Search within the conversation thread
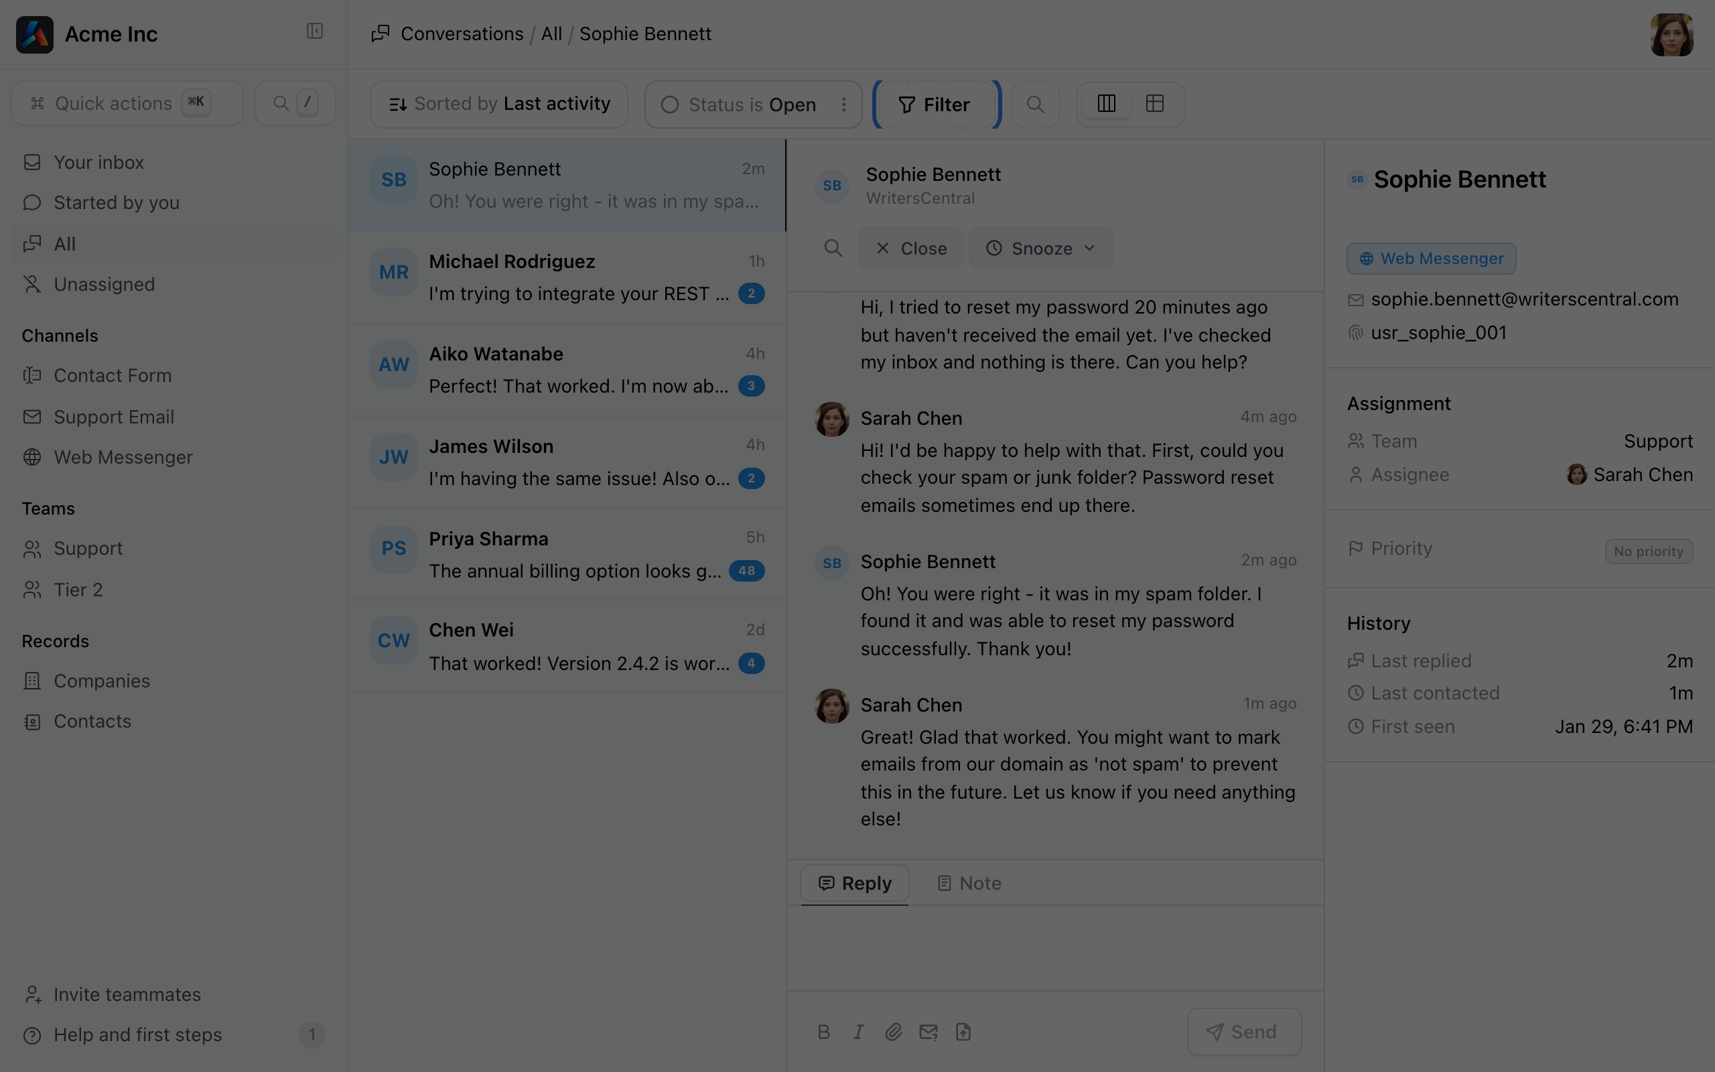Screen dimensions: 1715x1072 [833, 248]
